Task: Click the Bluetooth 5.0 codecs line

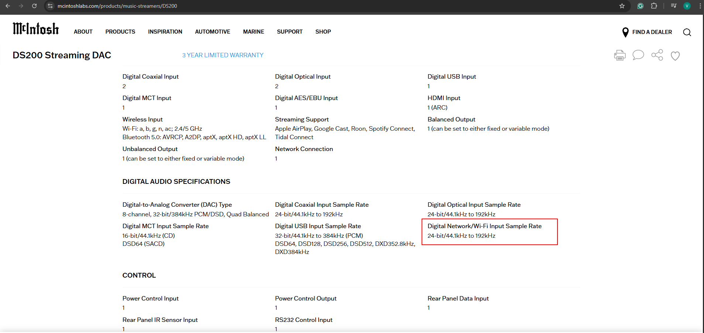Action: [x=194, y=137]
